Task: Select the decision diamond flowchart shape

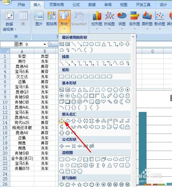Action: point(74,159)
